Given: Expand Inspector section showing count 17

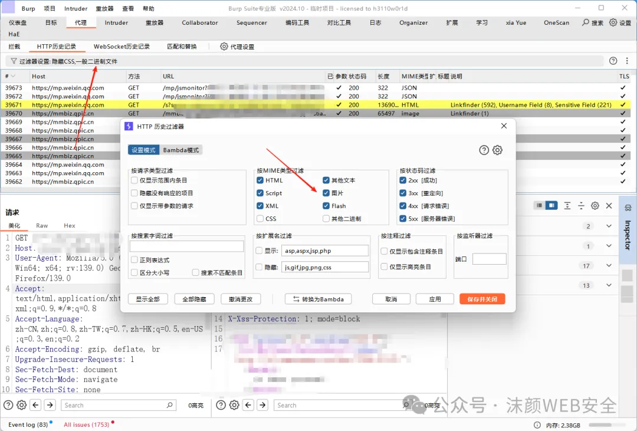Looking at the screenshot, I should [x=609, y=266].
